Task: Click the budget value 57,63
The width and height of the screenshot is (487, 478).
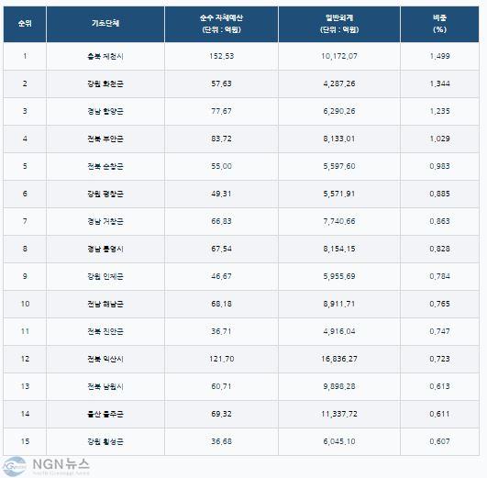Action: (221, 83)
